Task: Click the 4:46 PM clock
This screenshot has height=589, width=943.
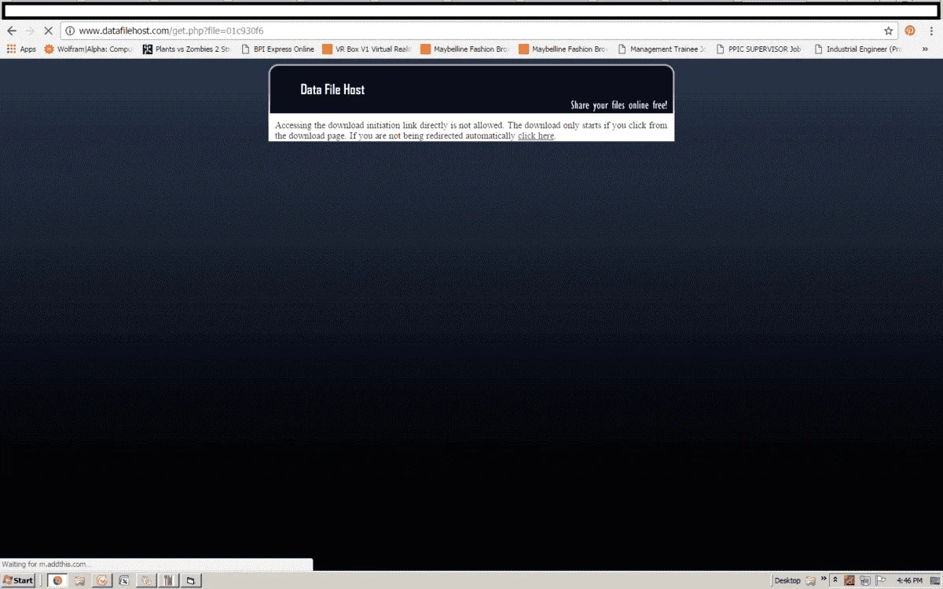Action: [908, 580]
